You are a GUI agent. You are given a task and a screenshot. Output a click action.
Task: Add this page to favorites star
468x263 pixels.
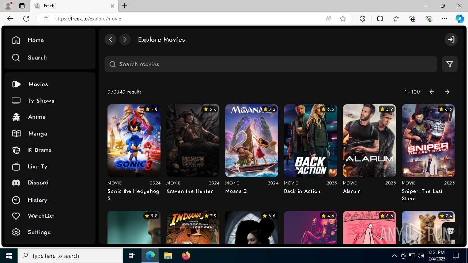(x=343, y=19)
